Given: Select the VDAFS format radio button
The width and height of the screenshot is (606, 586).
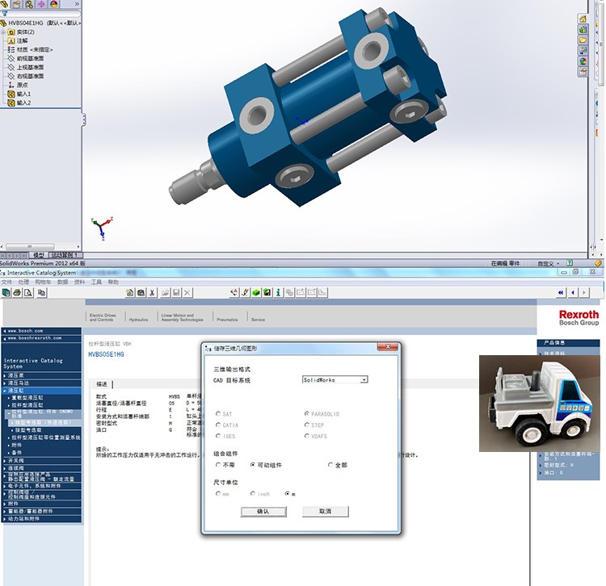Looking at the screenshot, I should pos(306,436).
